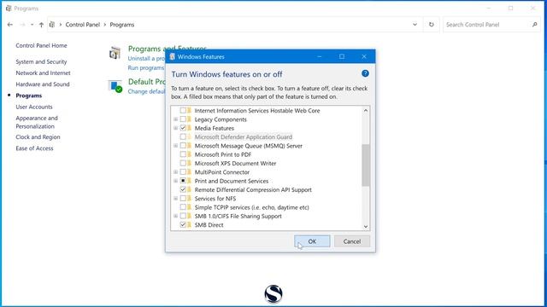Close the Windows Features dialog

click(364, 56)
